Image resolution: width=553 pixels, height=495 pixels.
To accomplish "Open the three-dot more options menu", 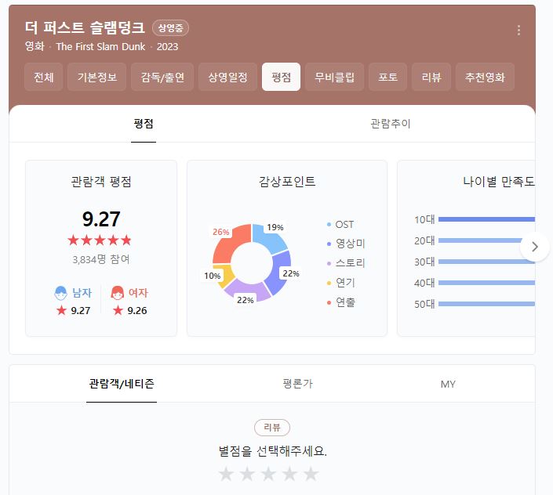I will click(518, 31).
